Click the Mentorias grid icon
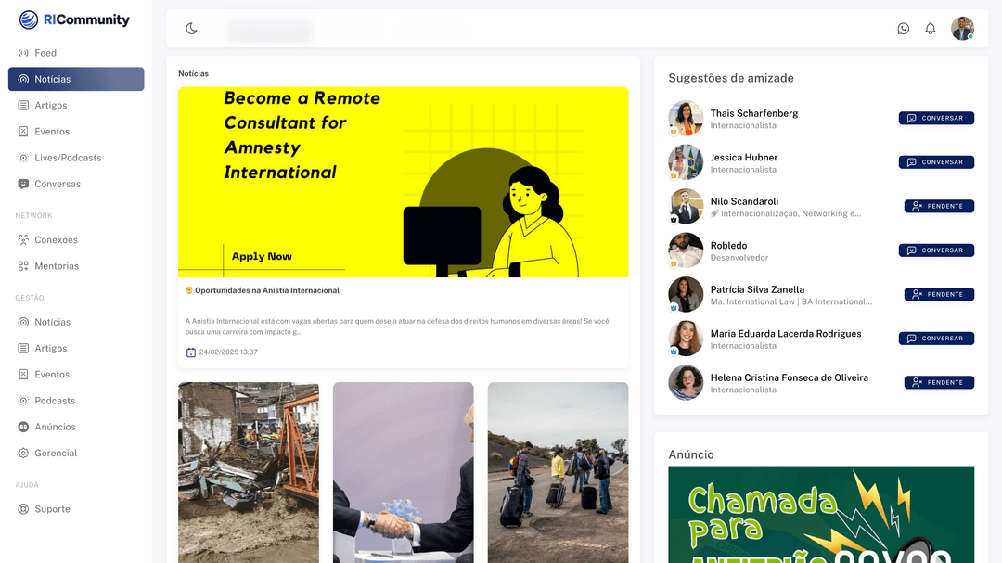Screen dimensions: 1002x563 (x=23, y=266)
